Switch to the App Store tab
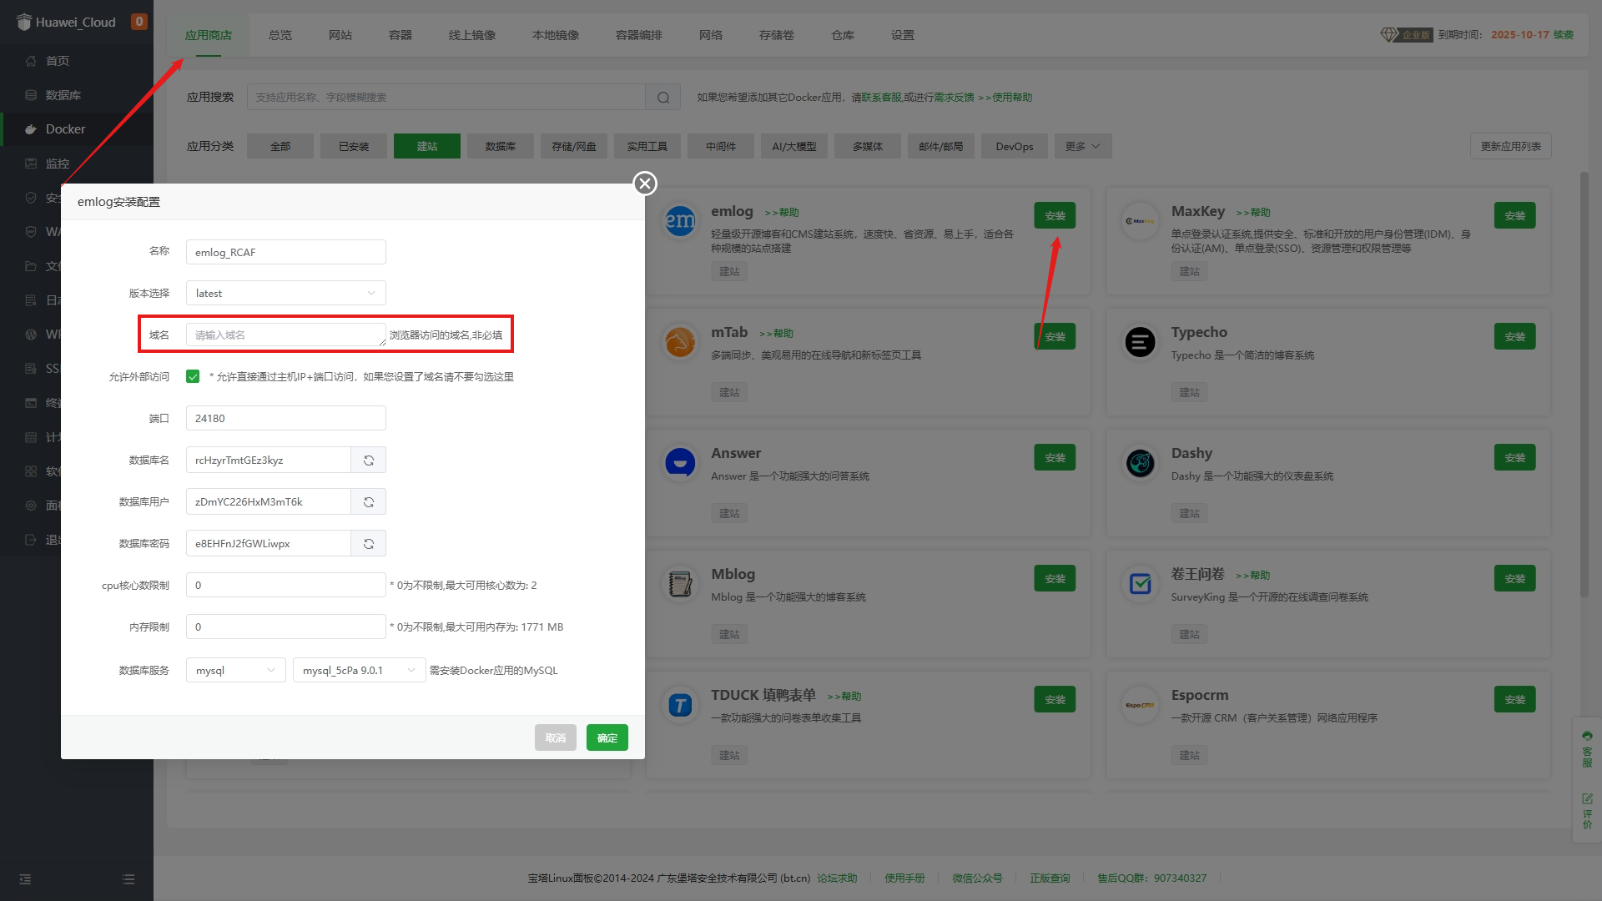1602x901 pixels. (x=209, y=35)
